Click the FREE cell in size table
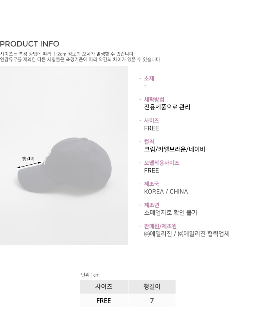The height and width of the screenshot is (328, 255). (x=104, y=301)
